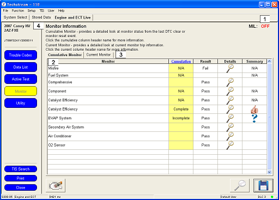Click question mark summary icon for EVAP System
This screenshot has width=279, height=200.
point(254,118)
